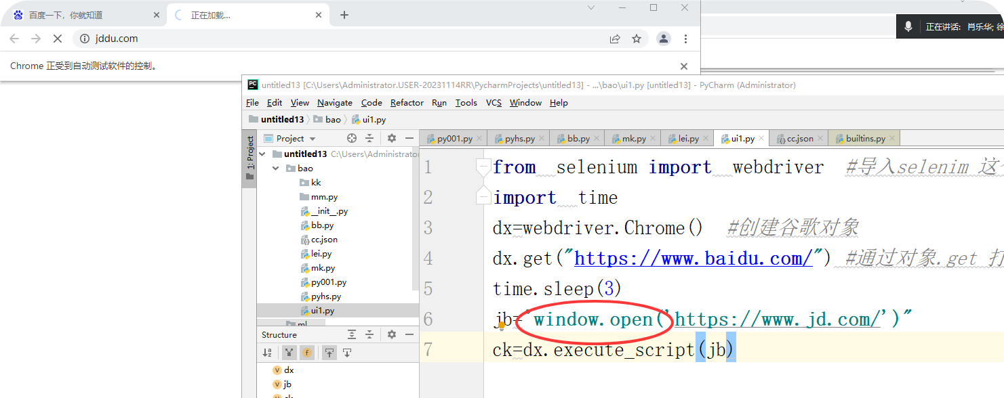The height and width of the screenshot is (398, 1004).
Task: Toggle the 1: Project side tool window
Action: (249, 158)
